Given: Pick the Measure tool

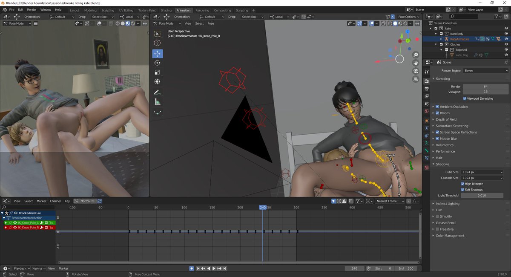Looking at the screenshot, I should (158, 102).
